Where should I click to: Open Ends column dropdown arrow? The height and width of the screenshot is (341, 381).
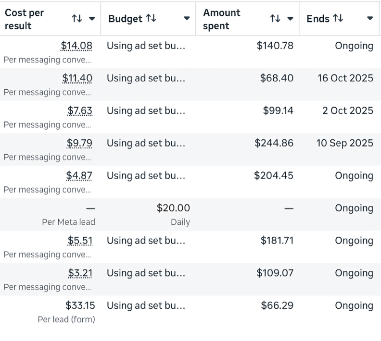370,18
